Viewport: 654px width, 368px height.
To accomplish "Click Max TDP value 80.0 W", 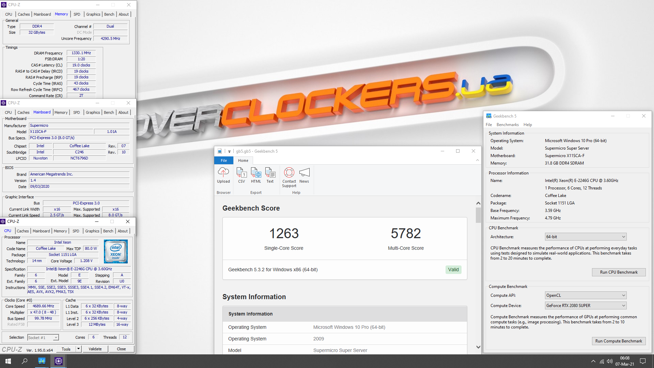I will coord(91,248).
